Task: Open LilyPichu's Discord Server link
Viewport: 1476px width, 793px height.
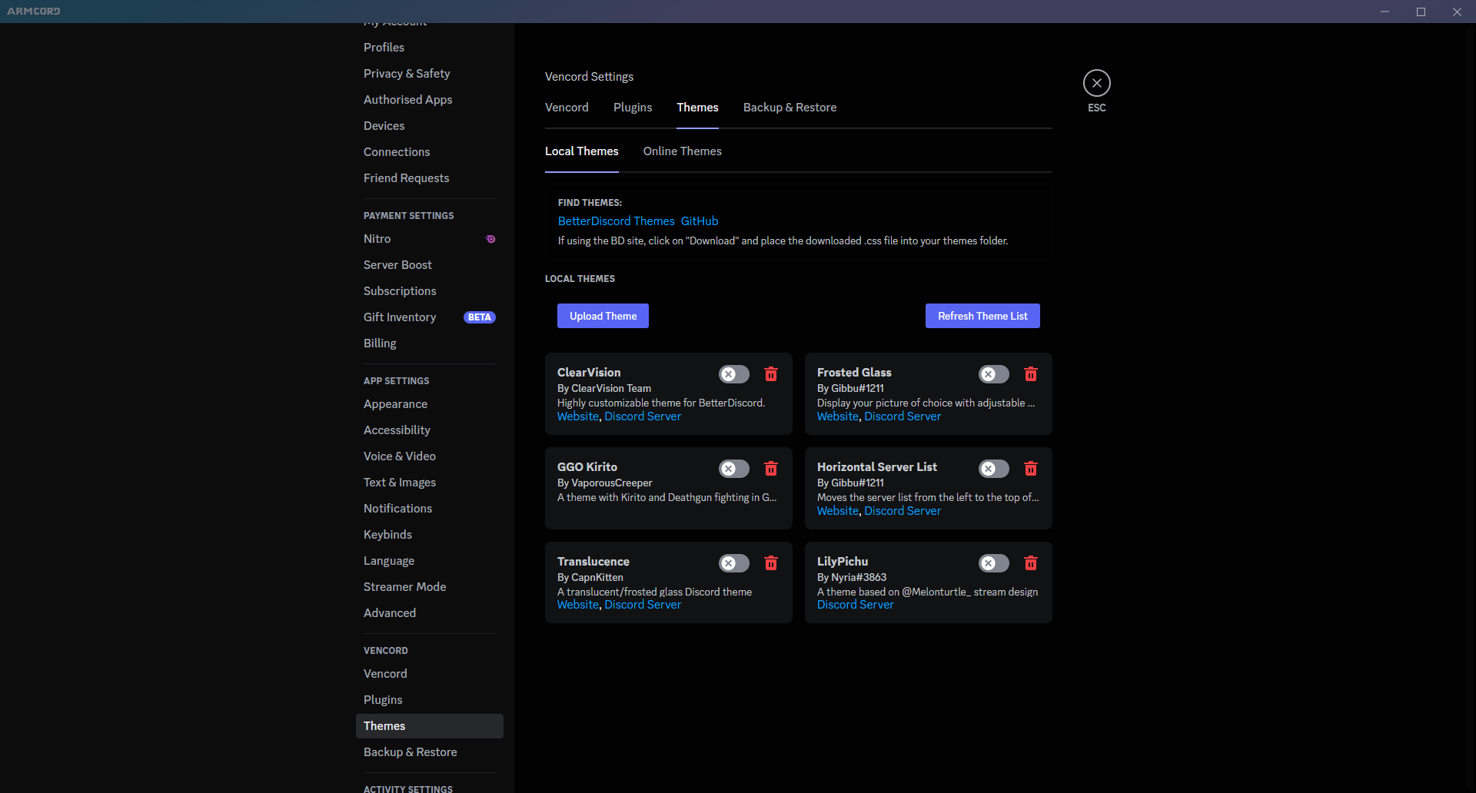Action: (x=856, y=605)
